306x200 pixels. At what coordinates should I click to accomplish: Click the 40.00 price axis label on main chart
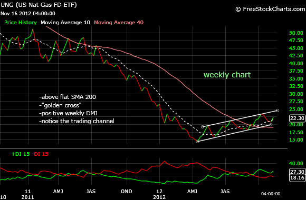296,64
